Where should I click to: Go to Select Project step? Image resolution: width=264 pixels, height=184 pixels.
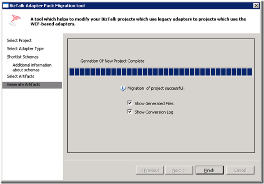19,41
